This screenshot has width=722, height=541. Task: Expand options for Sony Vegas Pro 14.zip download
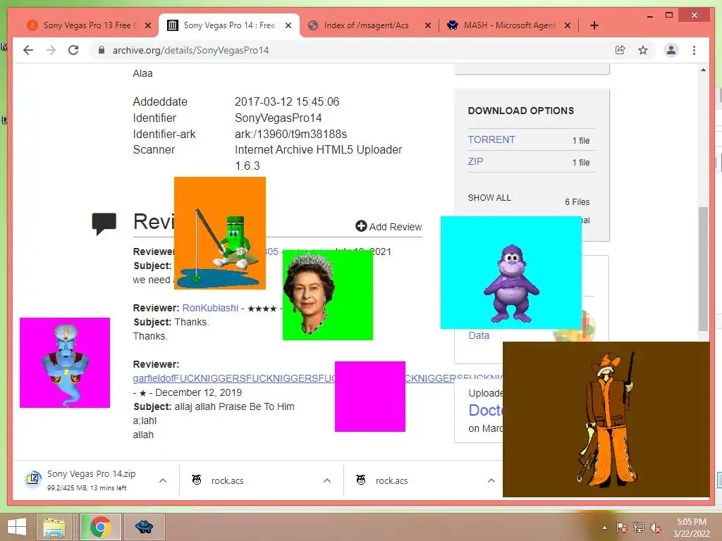(163, 480)
